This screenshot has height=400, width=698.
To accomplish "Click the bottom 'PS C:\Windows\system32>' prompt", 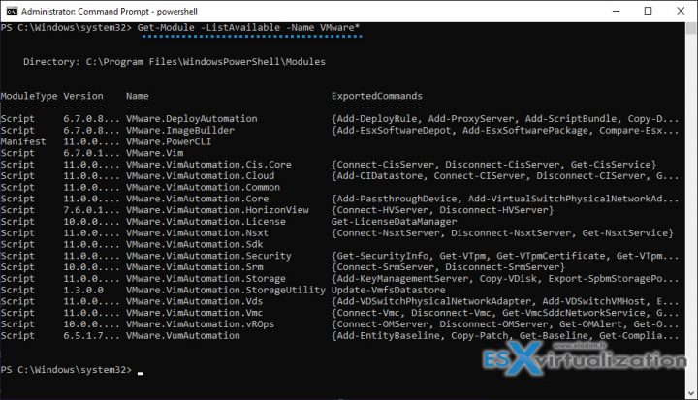I will click(x=66, y=370).
